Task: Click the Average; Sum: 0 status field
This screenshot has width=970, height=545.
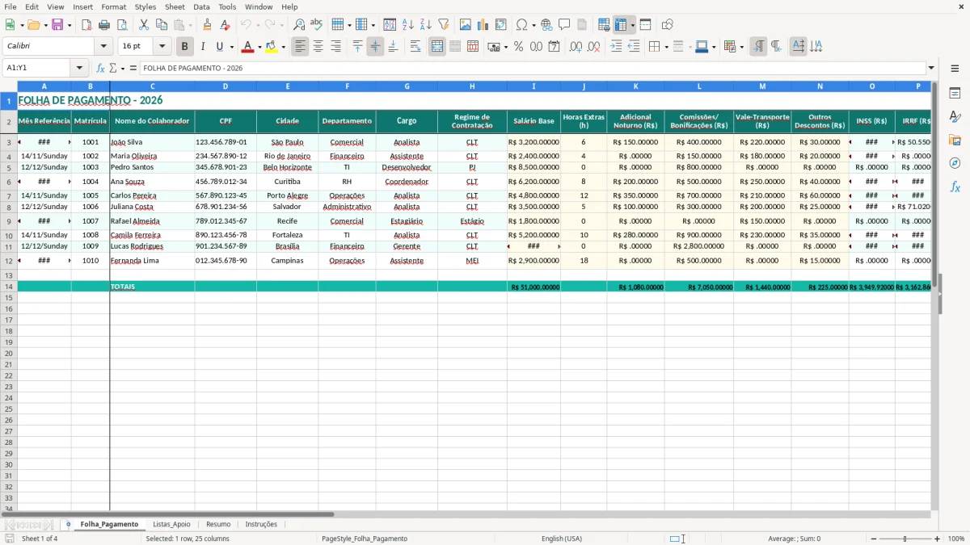Action: coord(794,539)
